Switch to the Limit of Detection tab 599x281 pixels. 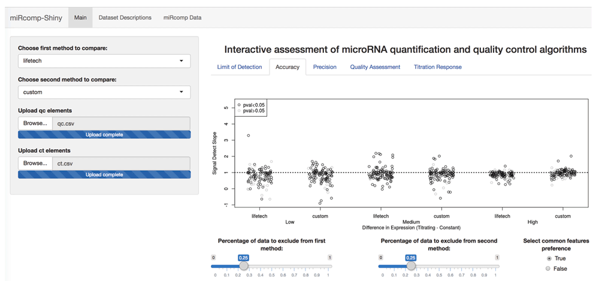pos(240,67)
